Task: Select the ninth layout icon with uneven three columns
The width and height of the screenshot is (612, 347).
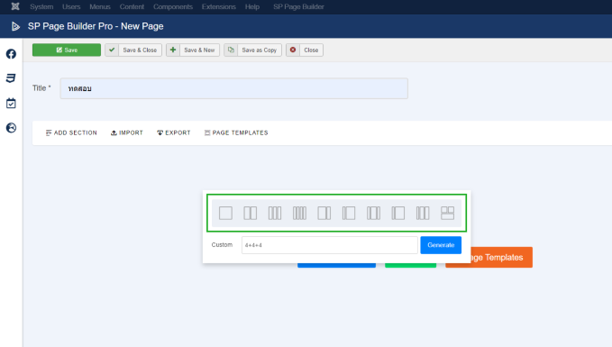Action: tap(423, 213)
